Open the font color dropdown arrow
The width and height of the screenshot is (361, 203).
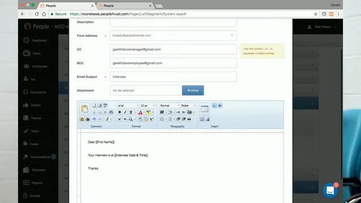144,112
